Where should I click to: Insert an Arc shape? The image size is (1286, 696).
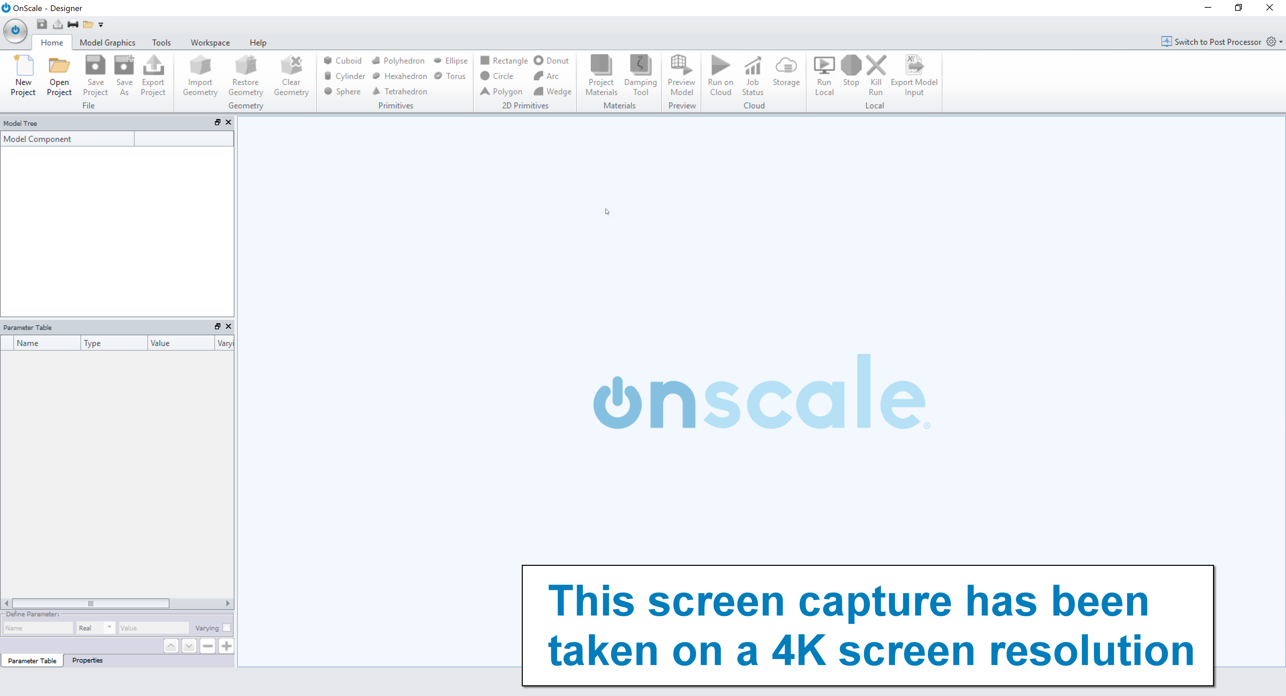point(546,76)
